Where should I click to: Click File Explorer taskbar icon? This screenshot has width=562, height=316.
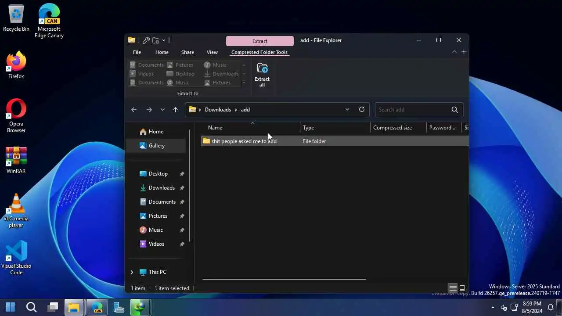(75, 307)
